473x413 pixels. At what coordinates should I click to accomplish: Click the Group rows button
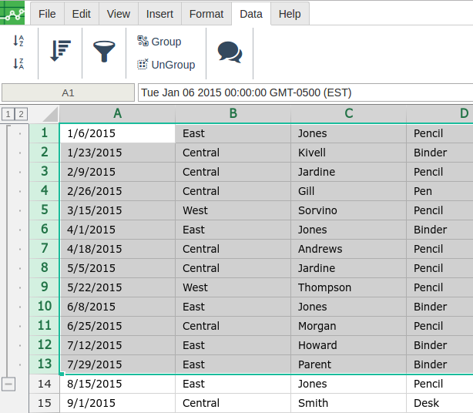pos(159,42)
